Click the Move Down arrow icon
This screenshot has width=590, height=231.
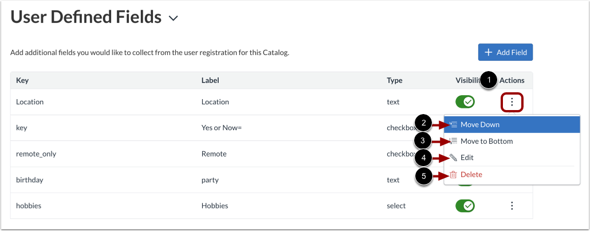[x=454, y=124]
